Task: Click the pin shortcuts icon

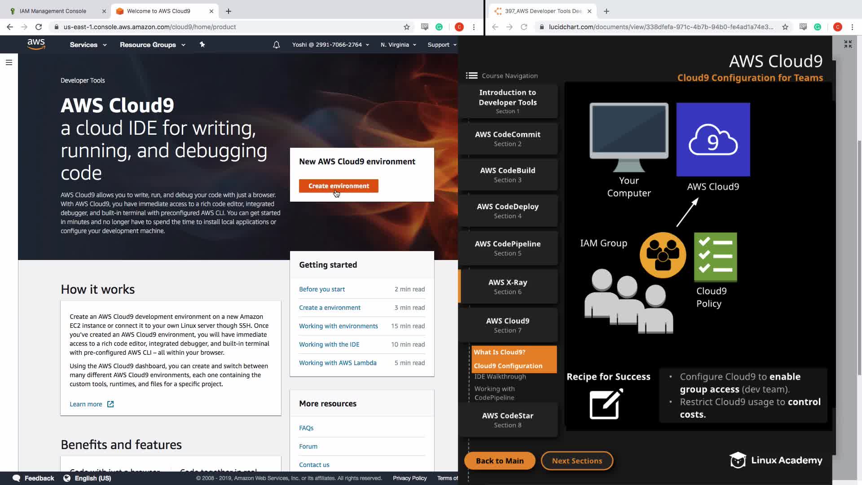Action: coord(202,44)
